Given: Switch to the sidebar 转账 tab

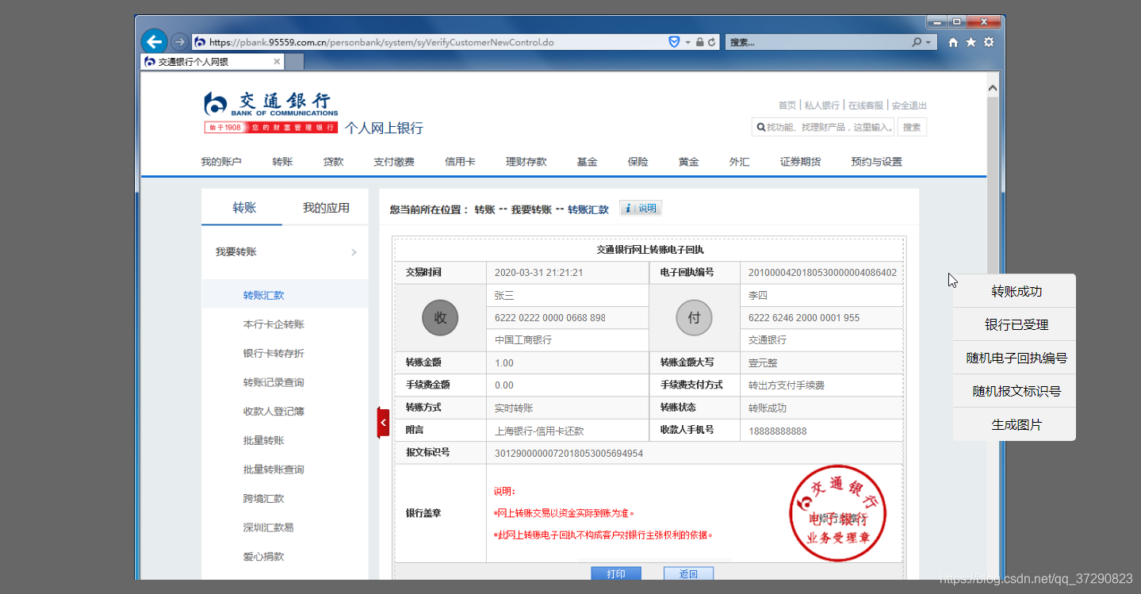Looking at the screenshot, I should [243, 208].
